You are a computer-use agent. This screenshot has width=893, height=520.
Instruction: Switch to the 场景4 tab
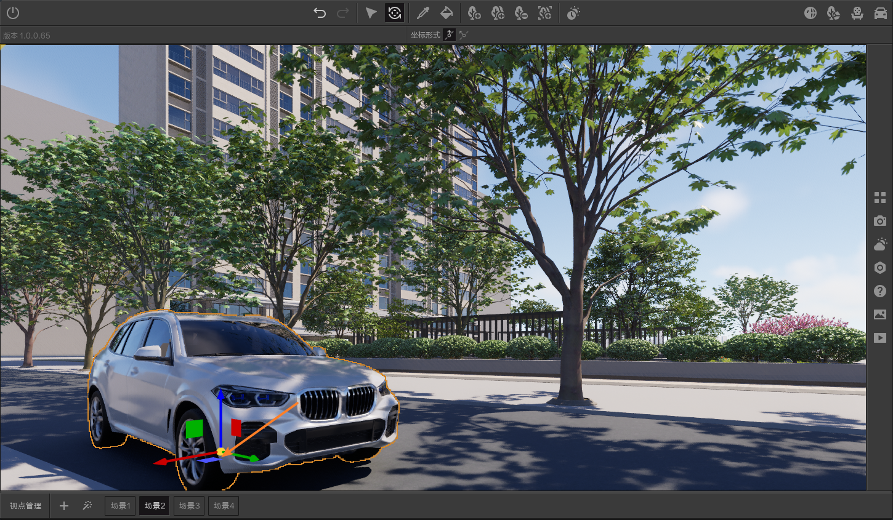point(224,506)
